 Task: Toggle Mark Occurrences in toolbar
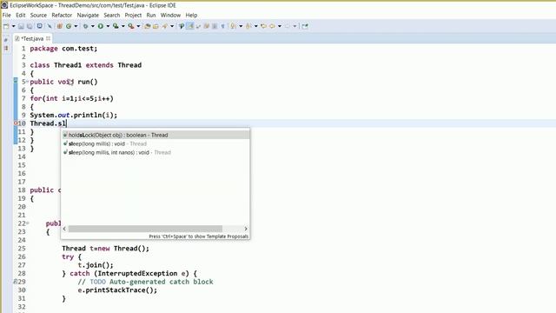[182, 26]
